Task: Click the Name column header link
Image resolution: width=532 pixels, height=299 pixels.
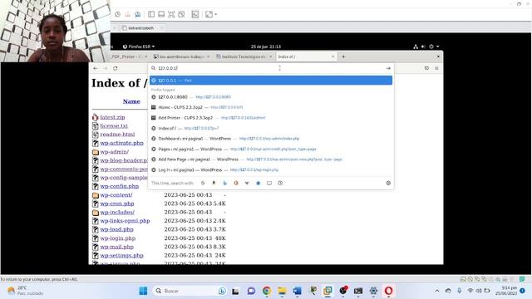Action: tap(131, 101)
